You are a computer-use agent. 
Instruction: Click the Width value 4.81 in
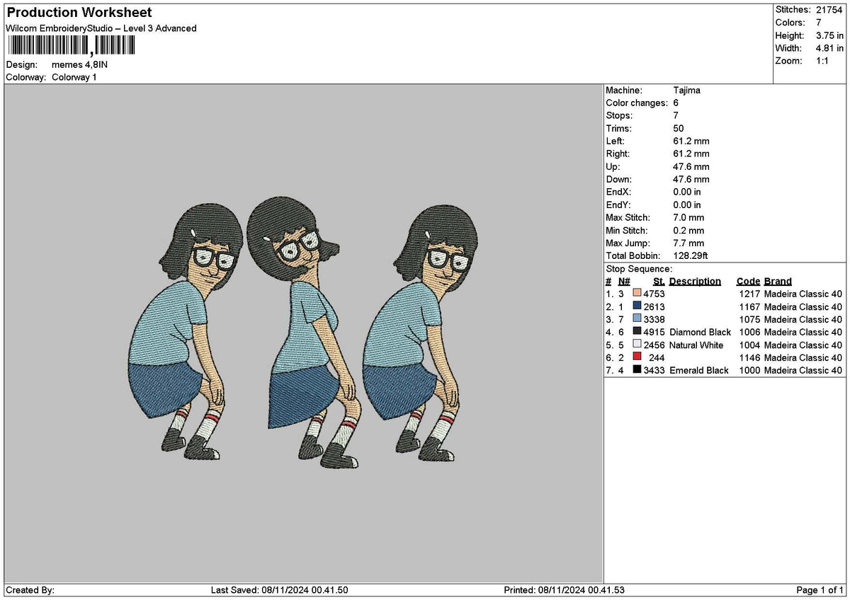pos(829,48)
